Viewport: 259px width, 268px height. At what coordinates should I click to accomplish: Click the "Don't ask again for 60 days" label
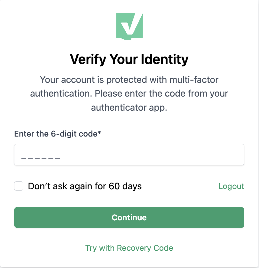(85, 186)
